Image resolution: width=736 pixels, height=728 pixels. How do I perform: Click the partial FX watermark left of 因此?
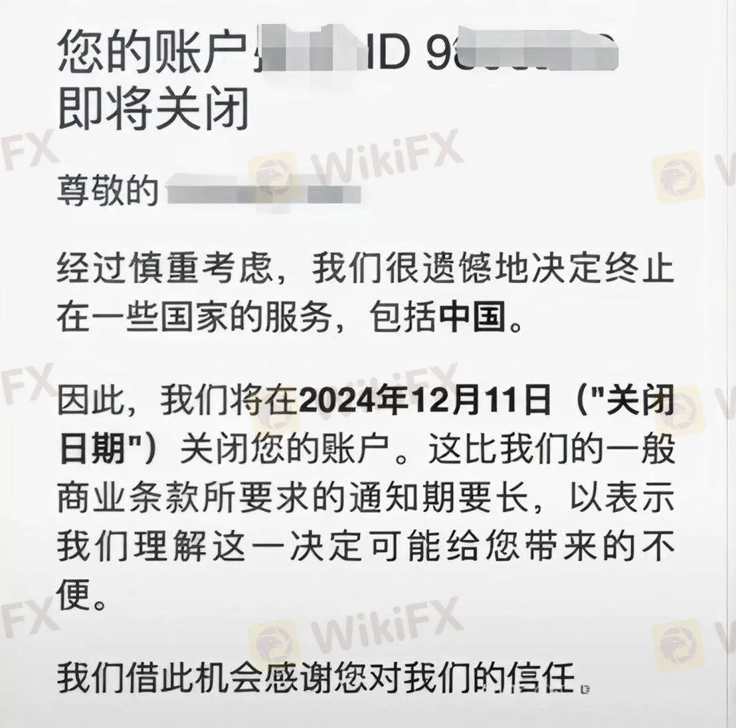tap(28, 385)
